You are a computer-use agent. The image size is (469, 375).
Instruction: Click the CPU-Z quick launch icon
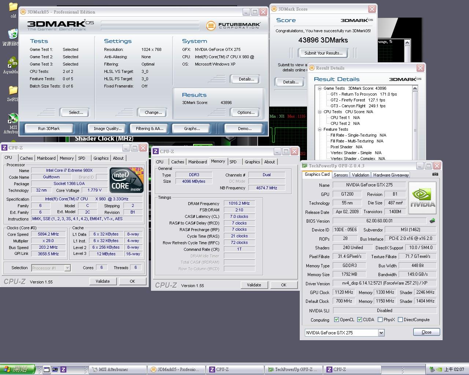pyautogui.click(x=63, y=369)
